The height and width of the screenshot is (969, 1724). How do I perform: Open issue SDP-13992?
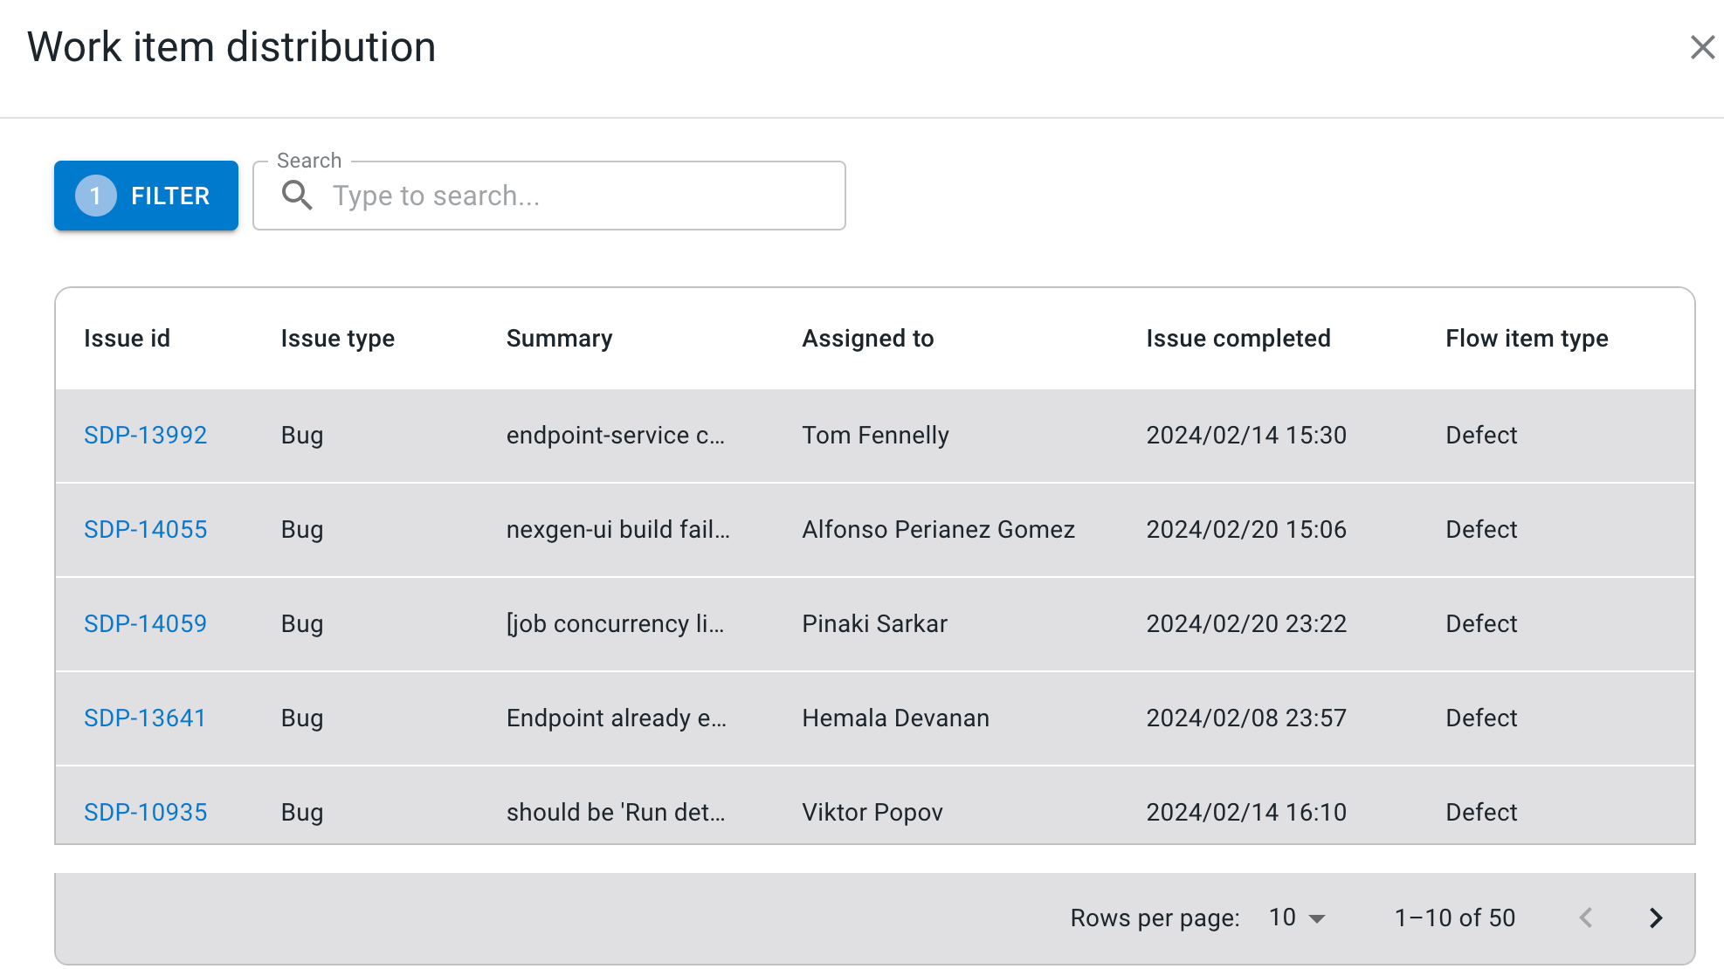click(x=145, y=435)
